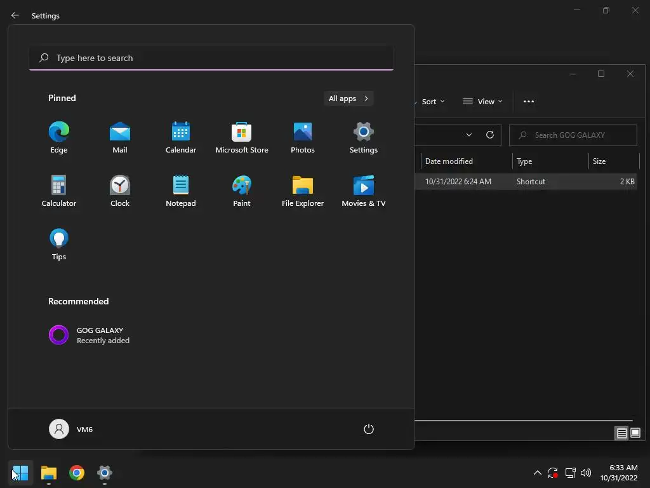Open the clock and date flyout
The image size is (650, 488).
click(619, 473)
